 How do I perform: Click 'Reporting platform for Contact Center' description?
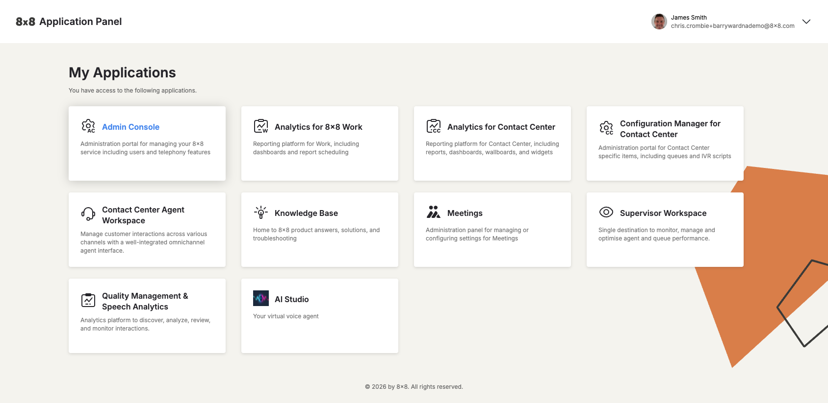pos(492,148)
